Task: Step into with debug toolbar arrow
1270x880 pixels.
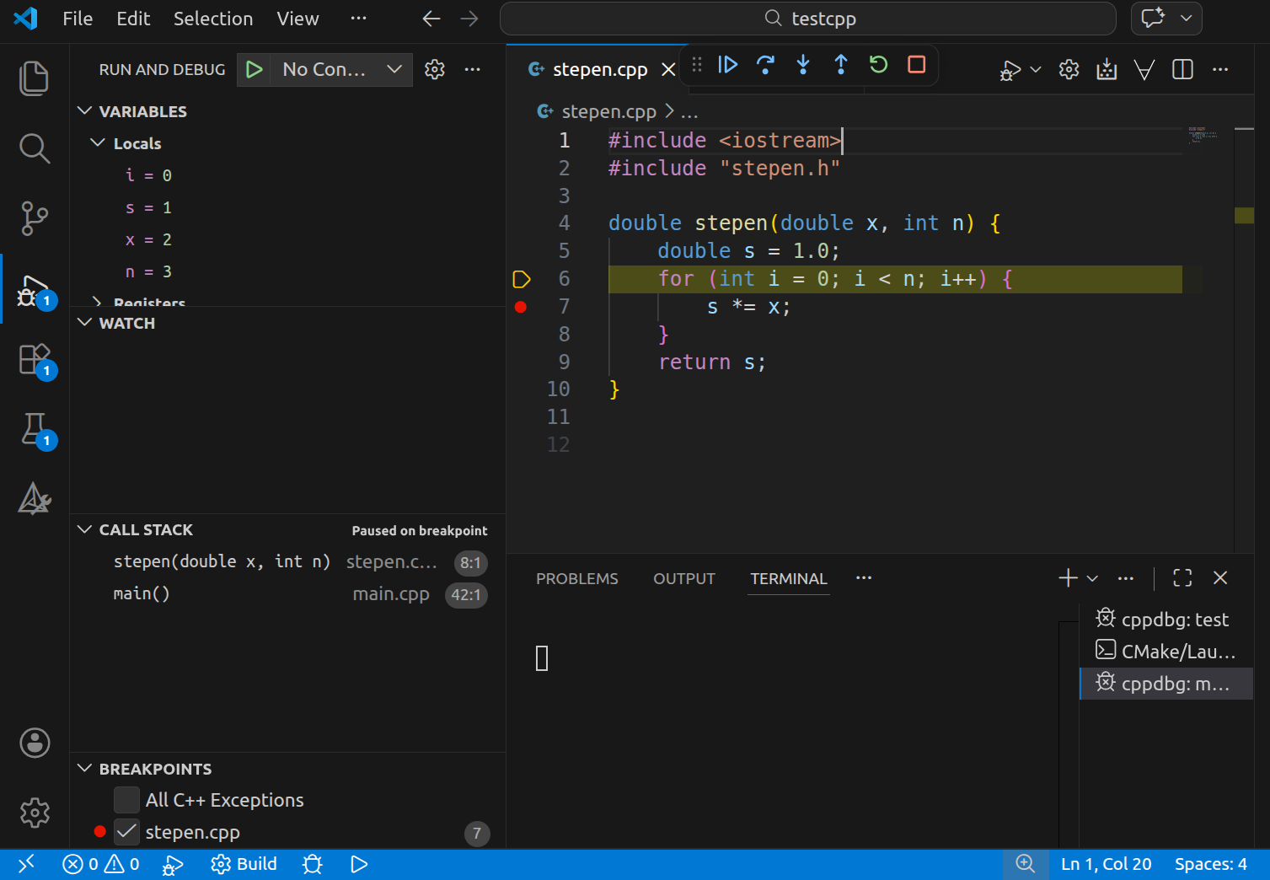Action: click(803, 65)
